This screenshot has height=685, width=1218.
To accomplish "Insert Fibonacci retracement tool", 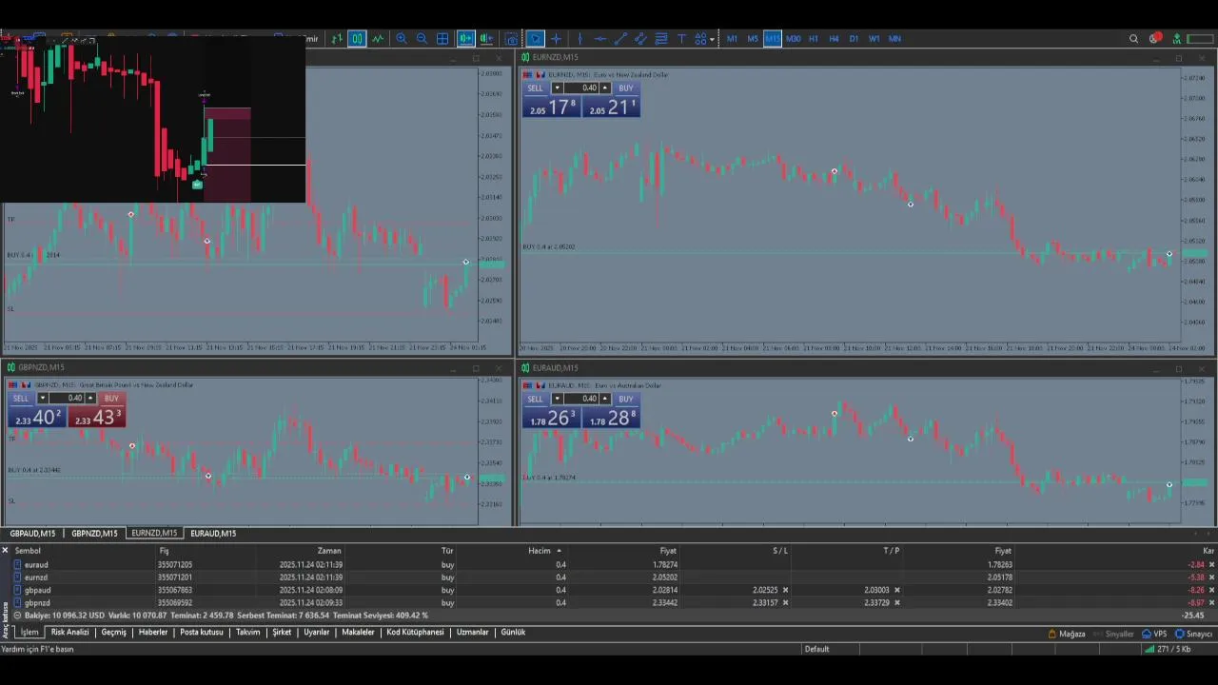I will 661,39.
